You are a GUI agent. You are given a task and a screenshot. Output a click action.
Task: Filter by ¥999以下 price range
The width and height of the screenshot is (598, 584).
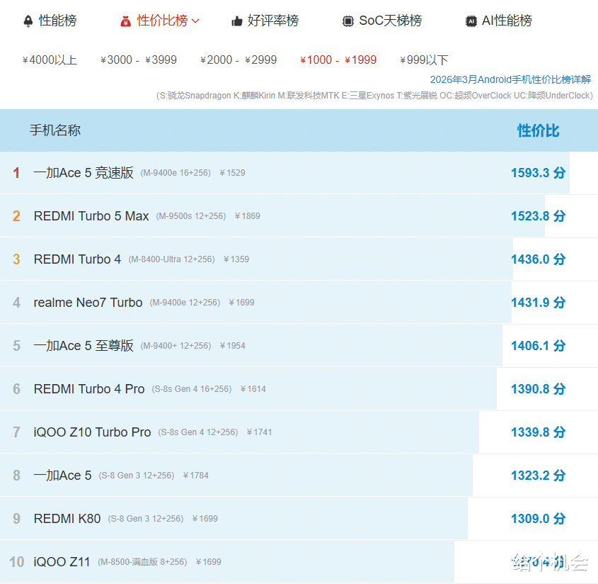click(x=424, y=60)
